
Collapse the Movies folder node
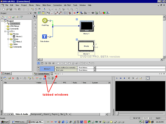click(8, 34)
